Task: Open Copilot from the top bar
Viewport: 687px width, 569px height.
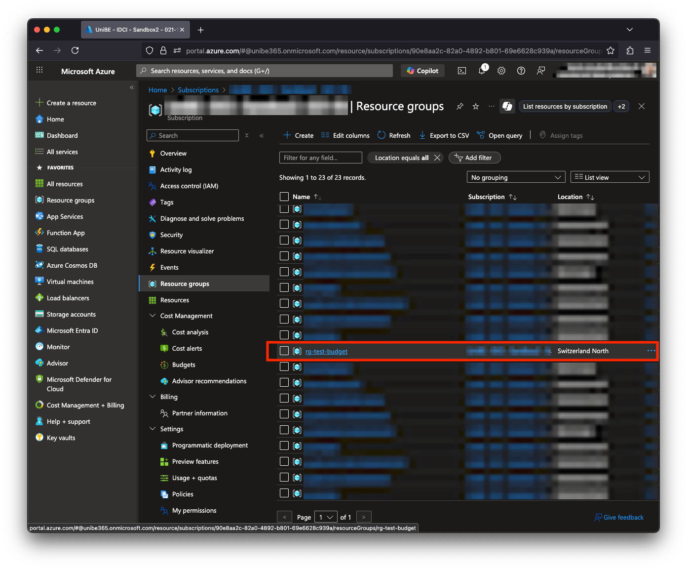Action: pos(422,70)
